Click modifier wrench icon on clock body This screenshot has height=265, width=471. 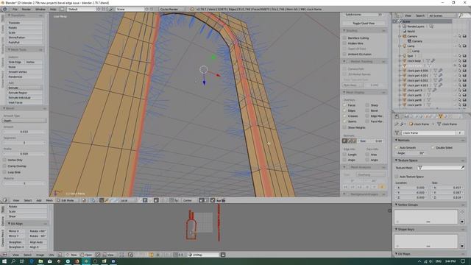[x=433, y=60]
